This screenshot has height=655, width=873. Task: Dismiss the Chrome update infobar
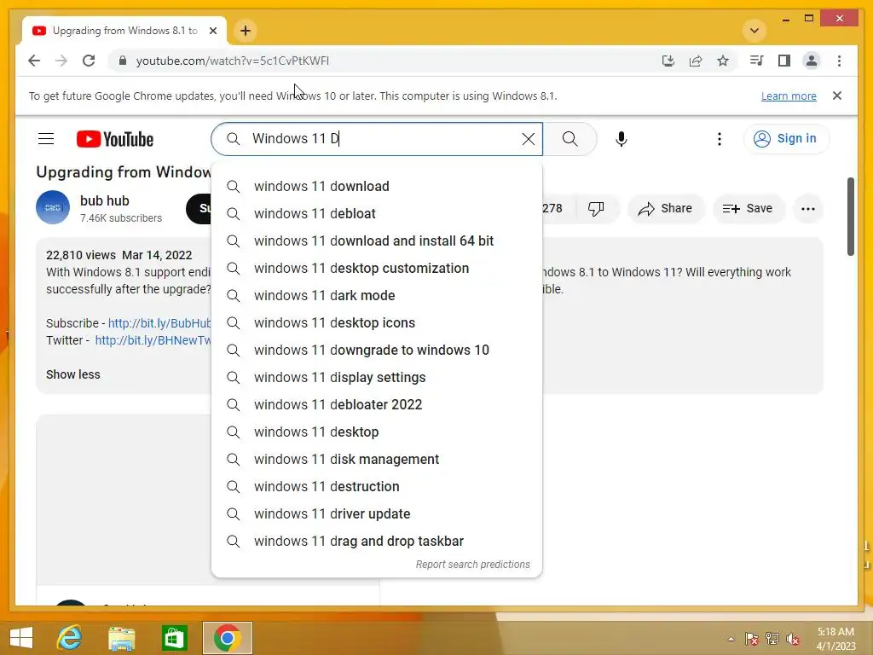click(837, 96)
